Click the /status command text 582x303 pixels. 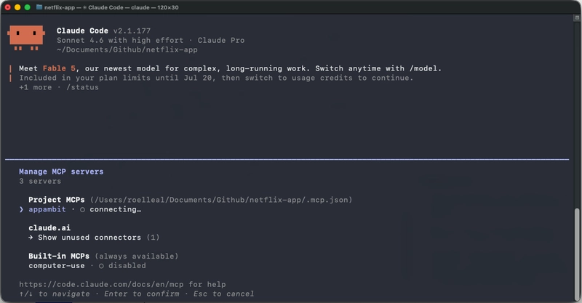[82, 87]
